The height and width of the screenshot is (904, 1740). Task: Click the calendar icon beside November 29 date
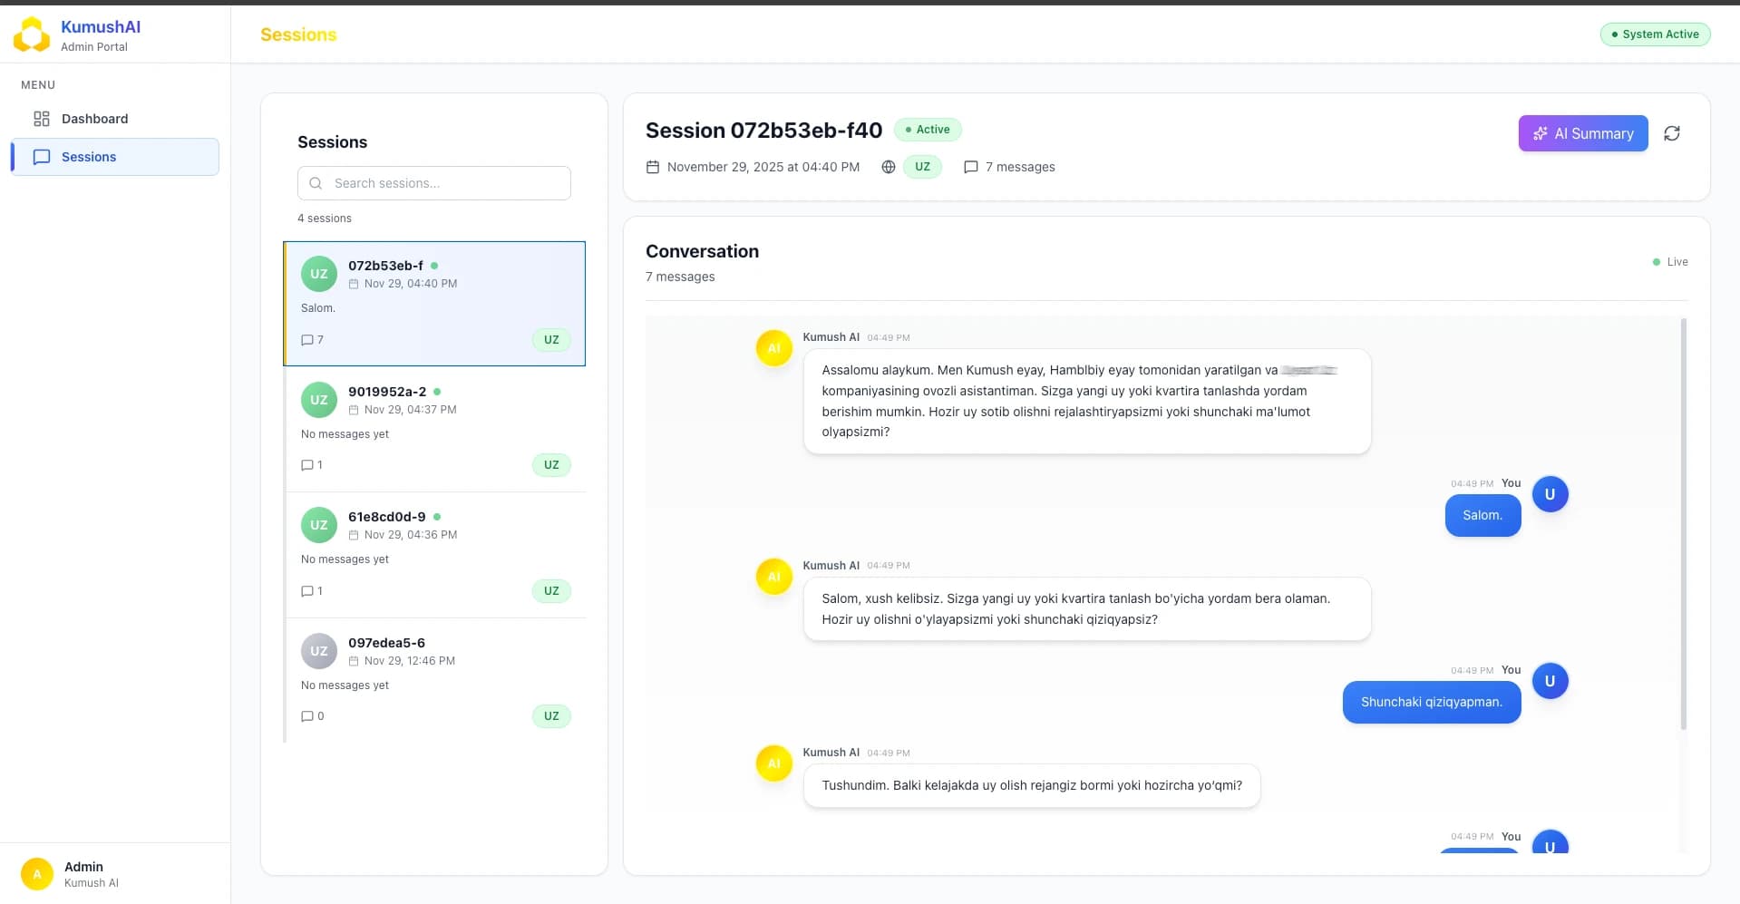coord(652,167)
